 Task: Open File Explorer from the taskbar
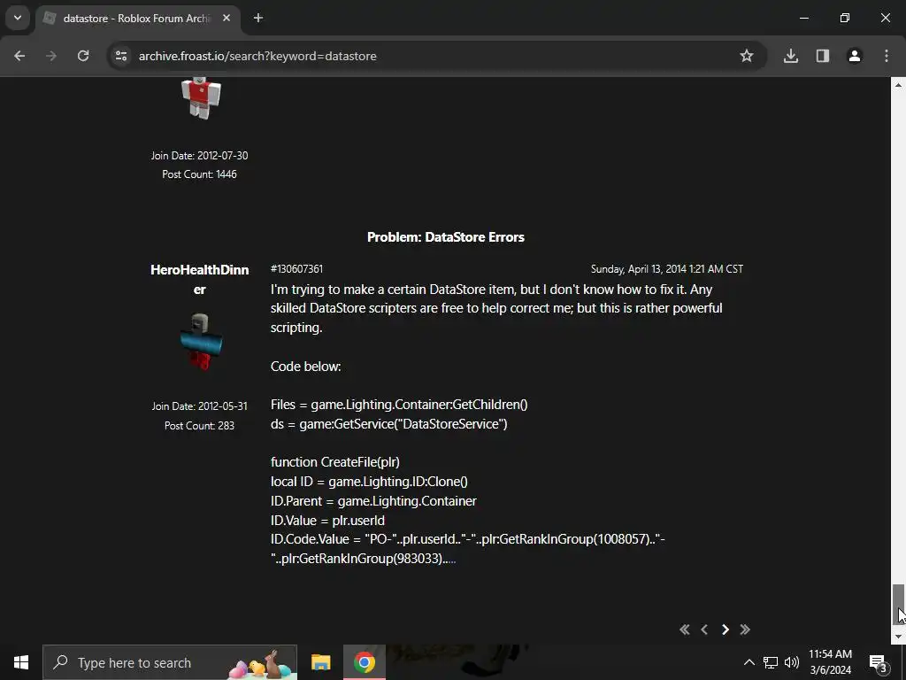tap(320, 662)
